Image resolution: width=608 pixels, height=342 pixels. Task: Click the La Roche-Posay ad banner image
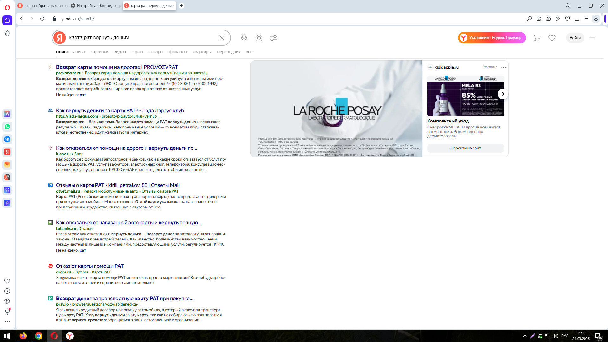pos(336,109)
